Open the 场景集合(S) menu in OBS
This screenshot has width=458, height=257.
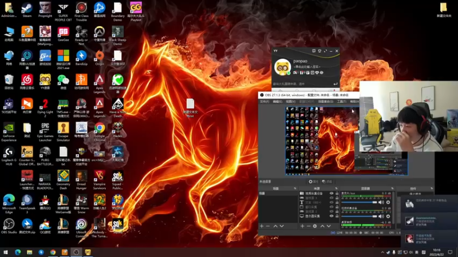click(x=325, y=102)
